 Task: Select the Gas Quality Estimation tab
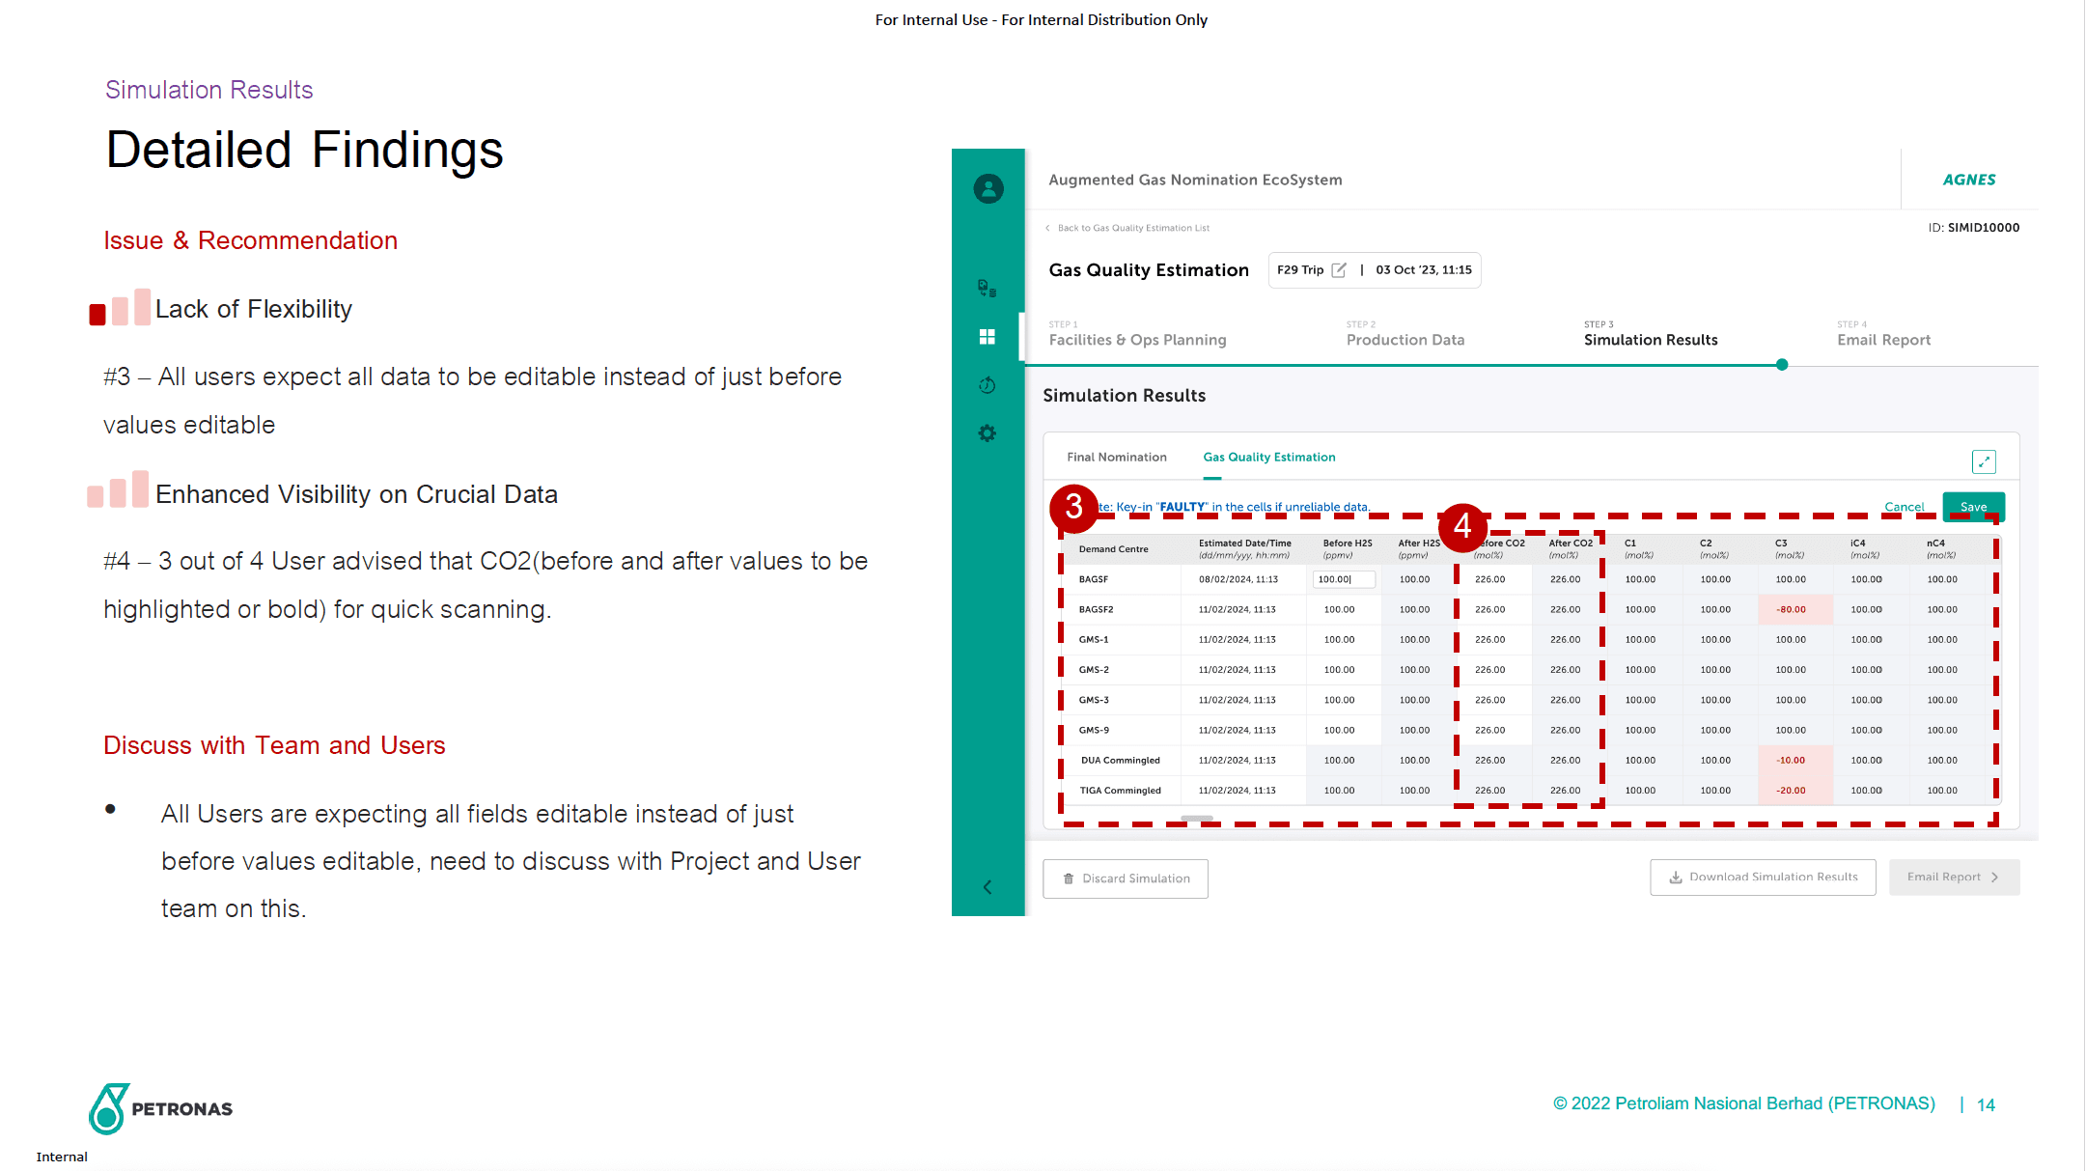click(x=1268, y=458)
